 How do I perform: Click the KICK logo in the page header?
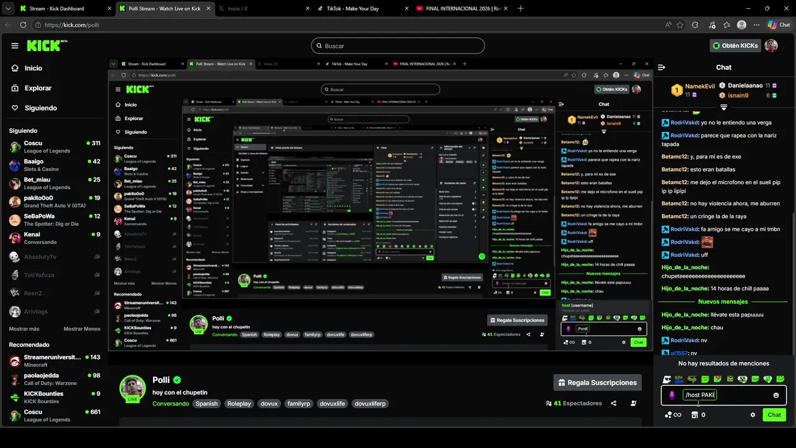pos(47,45)
